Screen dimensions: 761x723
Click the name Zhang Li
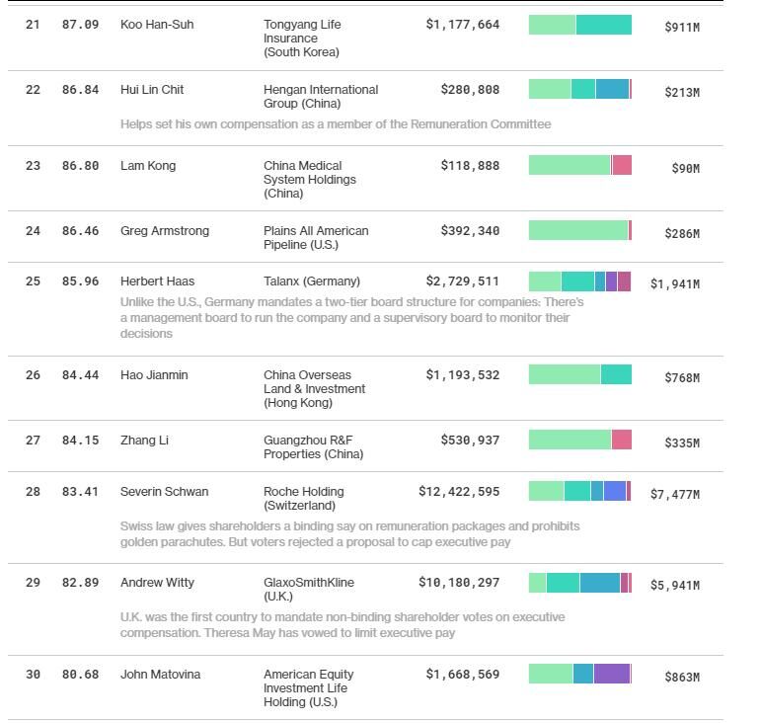click(144, 441)
